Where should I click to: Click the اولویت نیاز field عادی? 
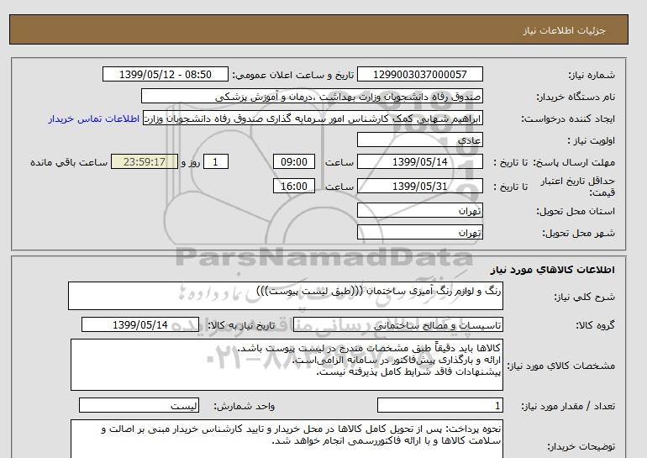[x=419, y=140]
